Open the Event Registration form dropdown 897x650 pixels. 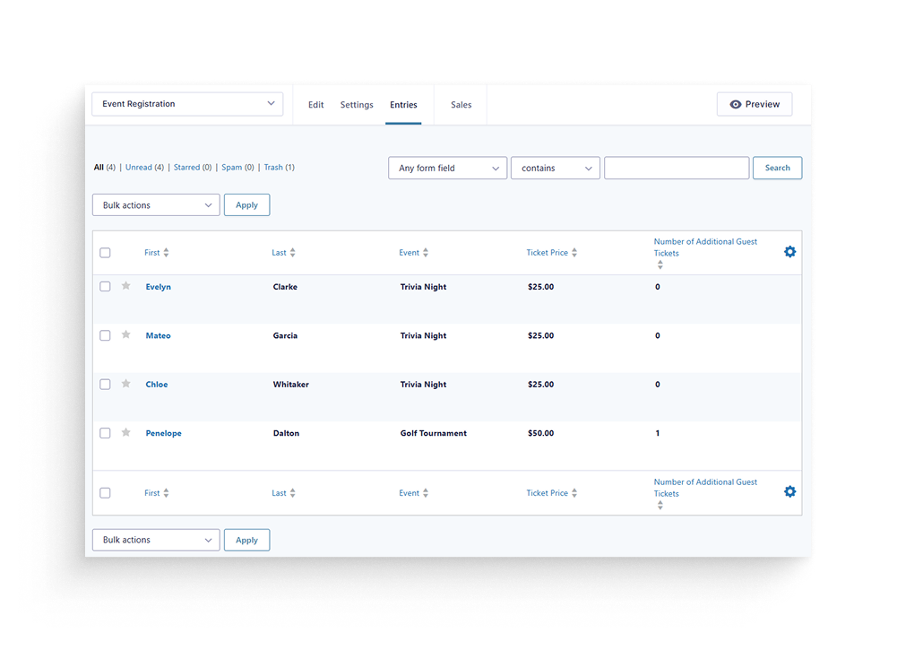click(x=187, y=104)
